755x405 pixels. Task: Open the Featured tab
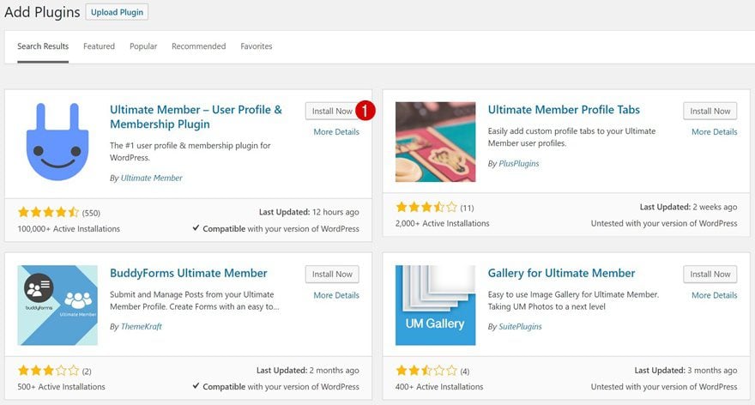click(99, 46)
